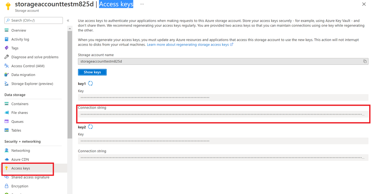Select Access keys in the sidebar
The image size is (374, 194).
point(21,168)
